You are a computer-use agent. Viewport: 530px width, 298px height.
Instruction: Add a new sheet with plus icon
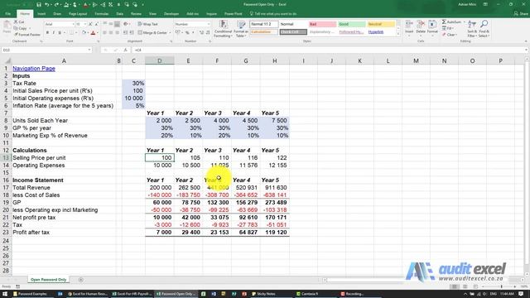(81, 280)
